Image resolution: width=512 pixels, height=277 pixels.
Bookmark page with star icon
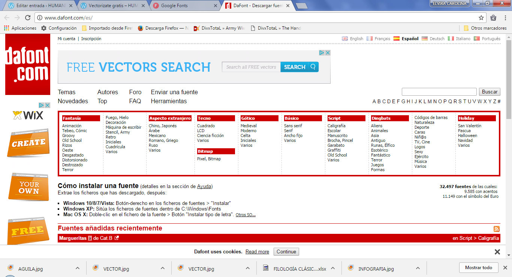pyautogui.click(x=481, y=18)
